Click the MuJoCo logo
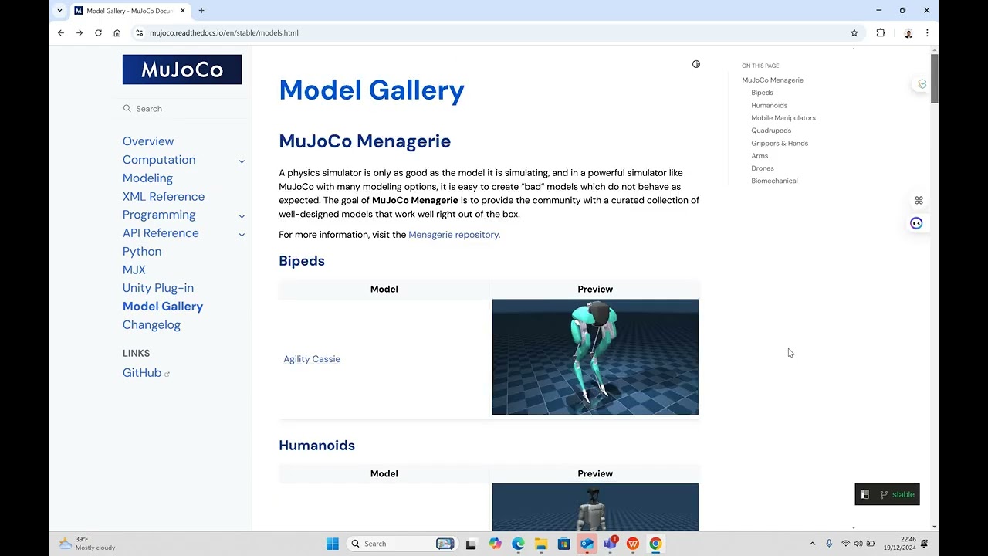The width and height of the screenshot is (988, 556). (x=182, y=69)
